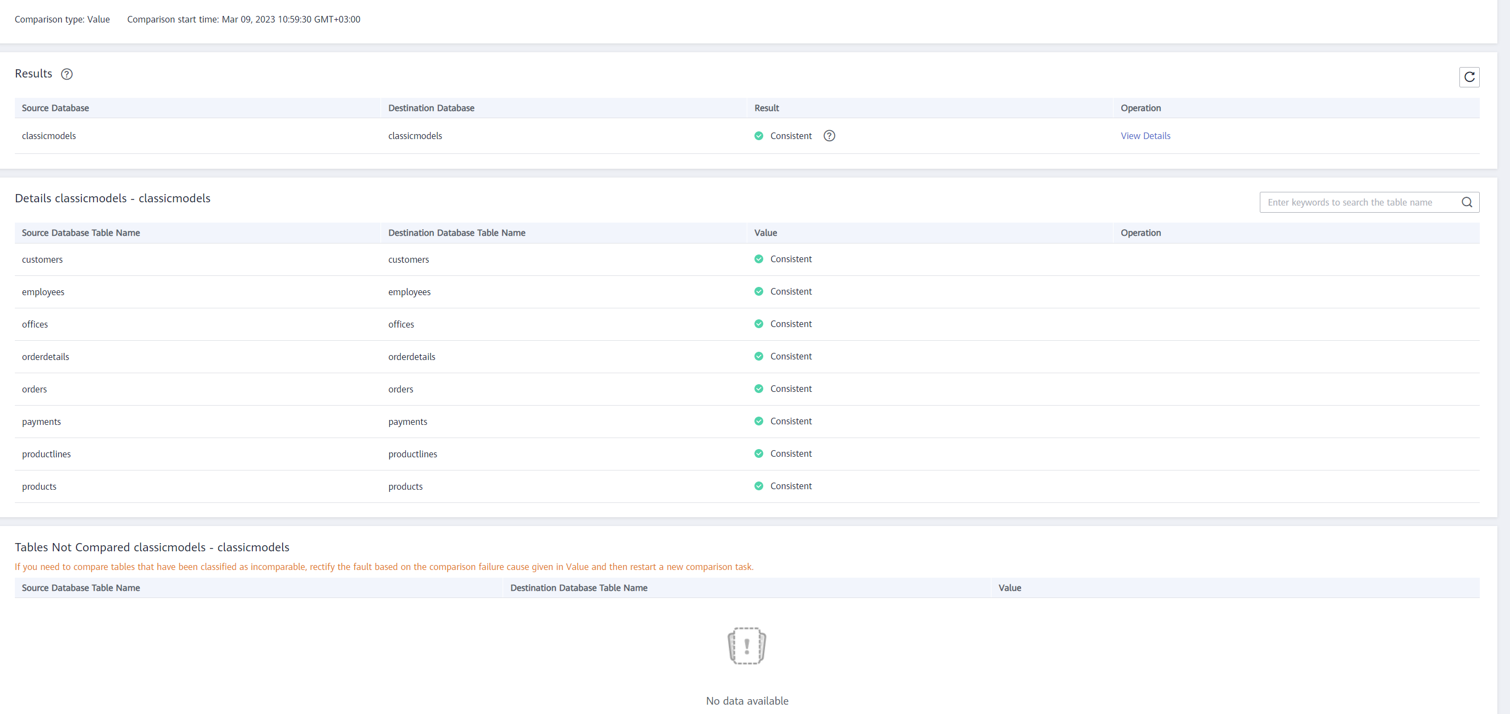This screenshot has height=714, width=1510.
Task: Click Source Database column header
Action: (x=55, y=108)
